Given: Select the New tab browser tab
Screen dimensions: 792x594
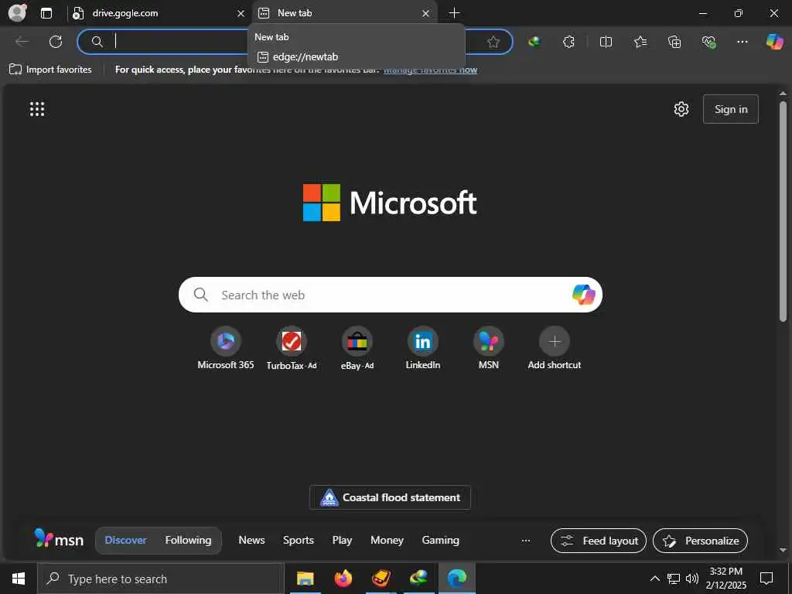Looking at the screenshot, I should [344, 13].
